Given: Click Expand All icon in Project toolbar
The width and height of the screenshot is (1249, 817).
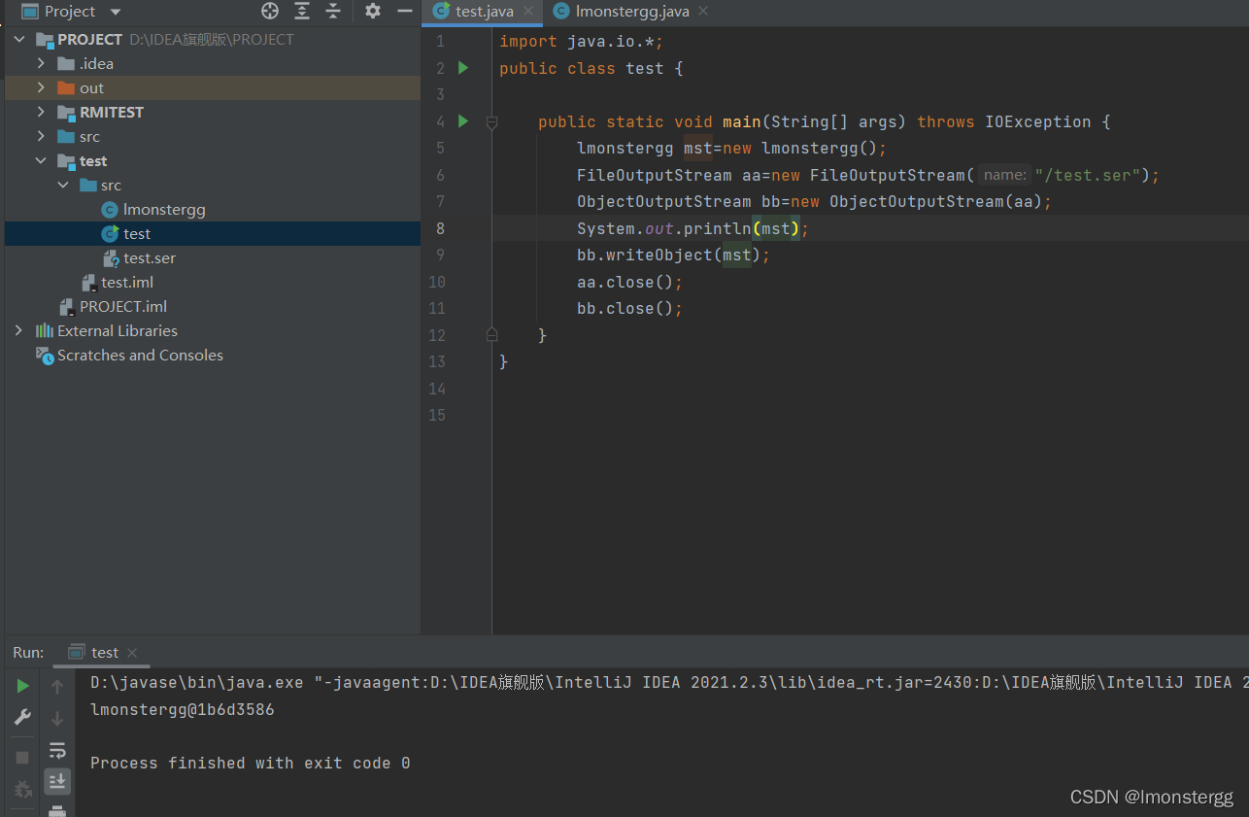Looking at the screenshot, I should pos(302,12).
